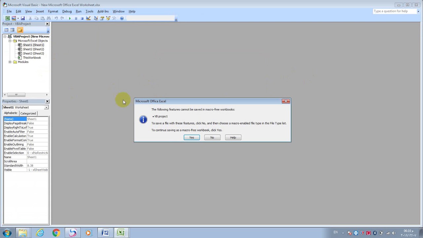Screen dimensions: 423x238
Task: Close the Properties - Sheet1 panel
Action: [x=47, y=101]
